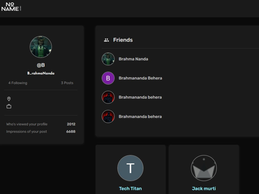
Task: Open Tech Titan's profile link
Action: [x=130, y=189]
